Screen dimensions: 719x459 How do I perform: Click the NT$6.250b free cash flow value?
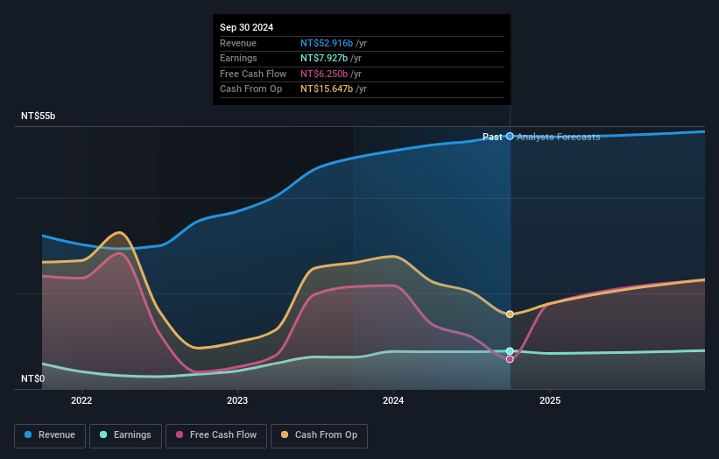tap(324, 74)
